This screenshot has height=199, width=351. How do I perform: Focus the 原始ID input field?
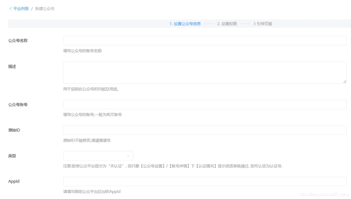click(x=205, y=130)
